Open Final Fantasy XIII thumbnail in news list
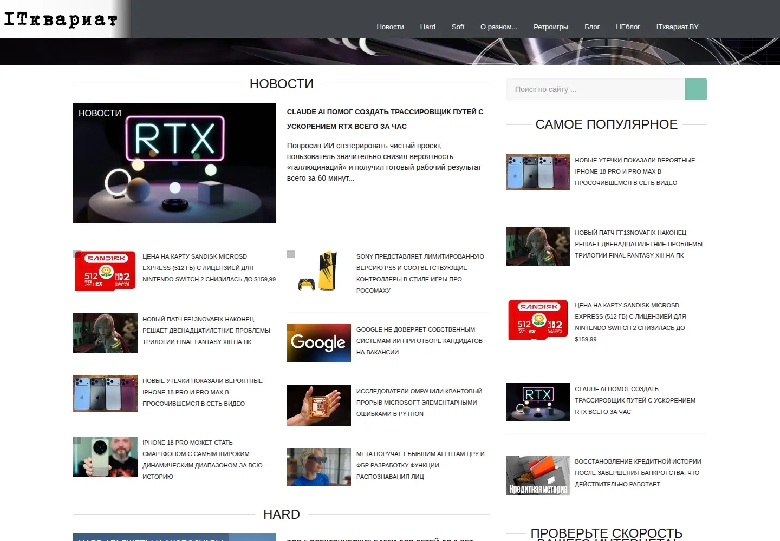The width and height of the screenshot is (780, 541). pyautogui.click(x=105, y=333)
